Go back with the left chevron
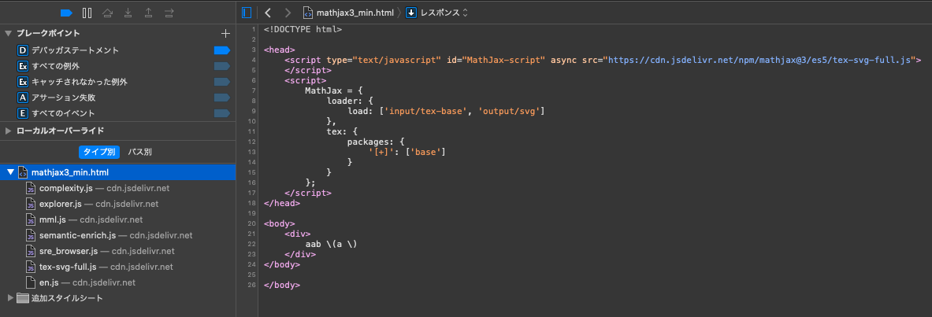 click(x=268, y=13)
